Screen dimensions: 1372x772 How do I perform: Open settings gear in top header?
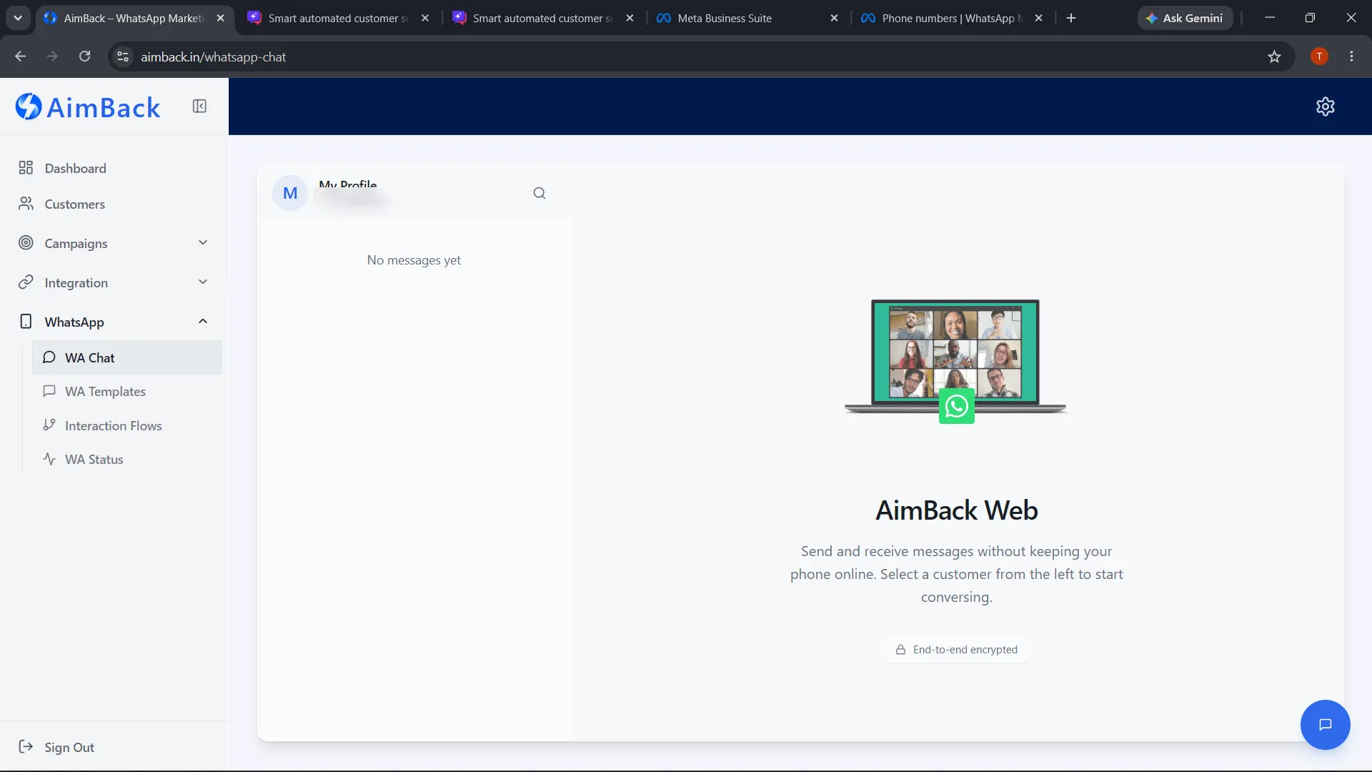(x=1326, y=107)
